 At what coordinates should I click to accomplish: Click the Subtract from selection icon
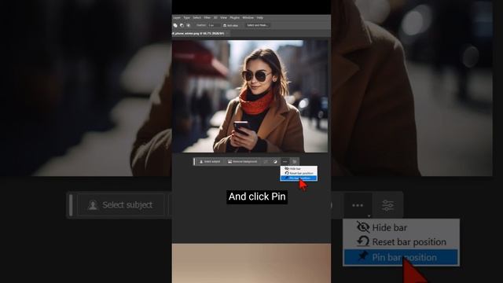click(182, 25)
